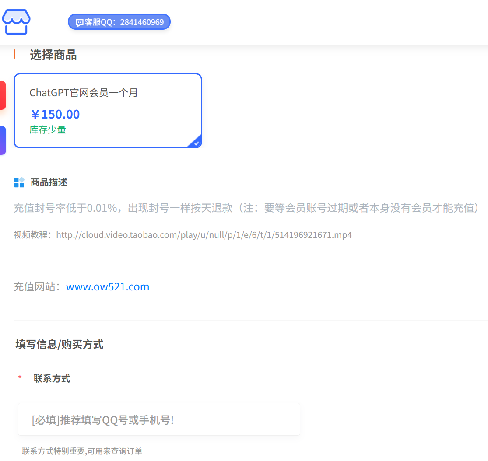Click the 联系方式特别重要 hint text
Screen dimensions: 488x461
(x=82, y=451)
